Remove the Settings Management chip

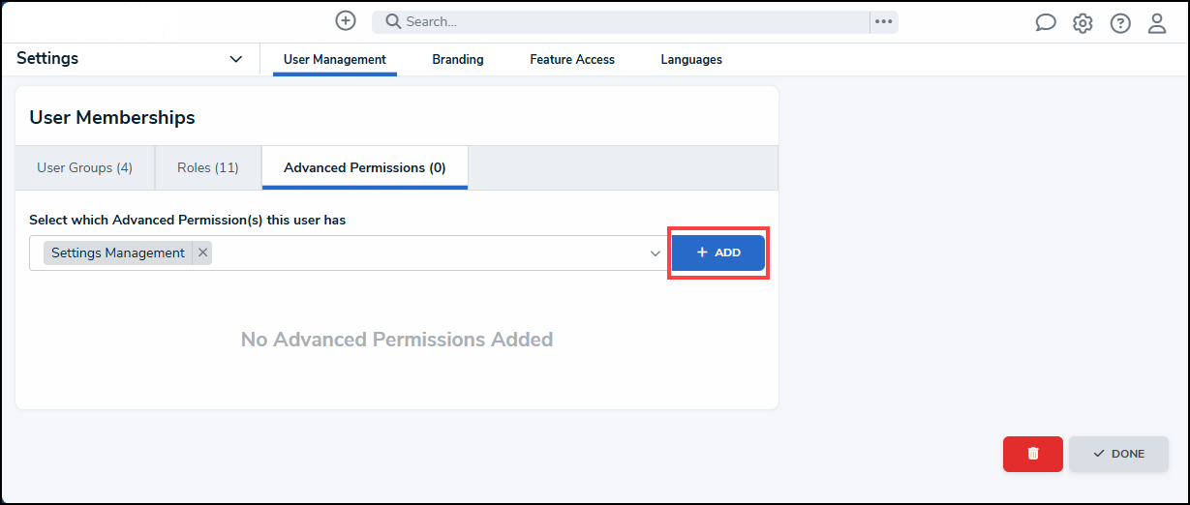(202, 252)
